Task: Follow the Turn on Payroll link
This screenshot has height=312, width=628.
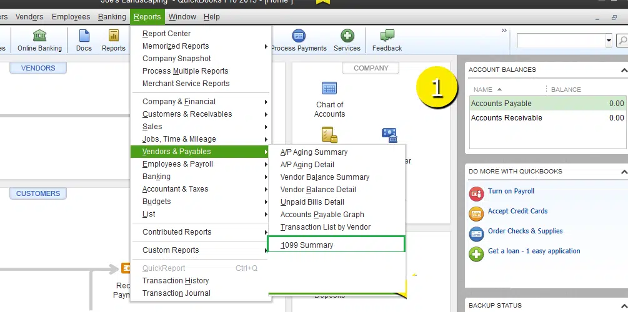Action: [x=511, y=191]
